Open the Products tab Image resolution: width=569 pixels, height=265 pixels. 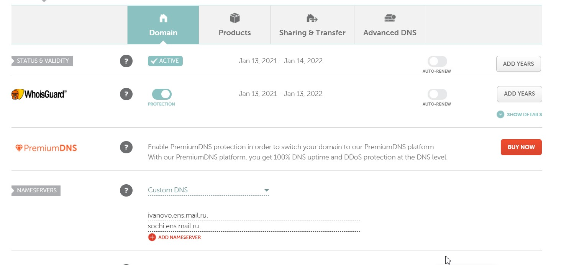click(x=234, y=25)
